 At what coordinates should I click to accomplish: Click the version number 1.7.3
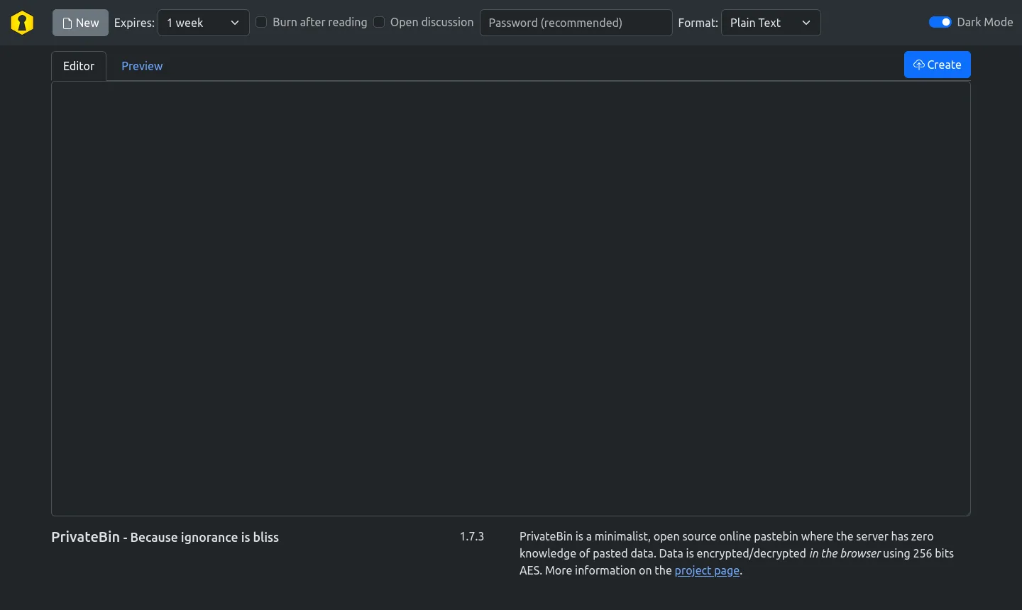coord(471,536)
